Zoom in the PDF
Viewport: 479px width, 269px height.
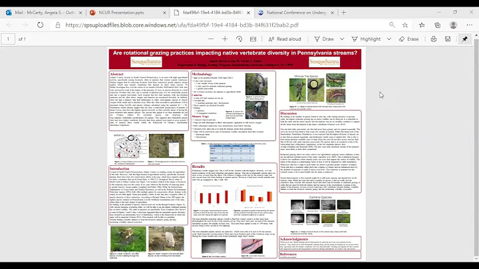(225, 39)
